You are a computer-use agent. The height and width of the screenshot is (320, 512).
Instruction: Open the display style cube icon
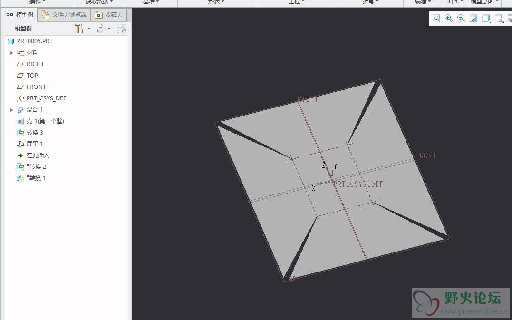click(x=486, y=18)
